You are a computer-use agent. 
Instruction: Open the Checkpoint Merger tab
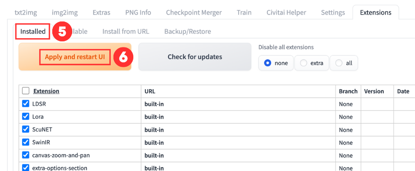[194, 12]
